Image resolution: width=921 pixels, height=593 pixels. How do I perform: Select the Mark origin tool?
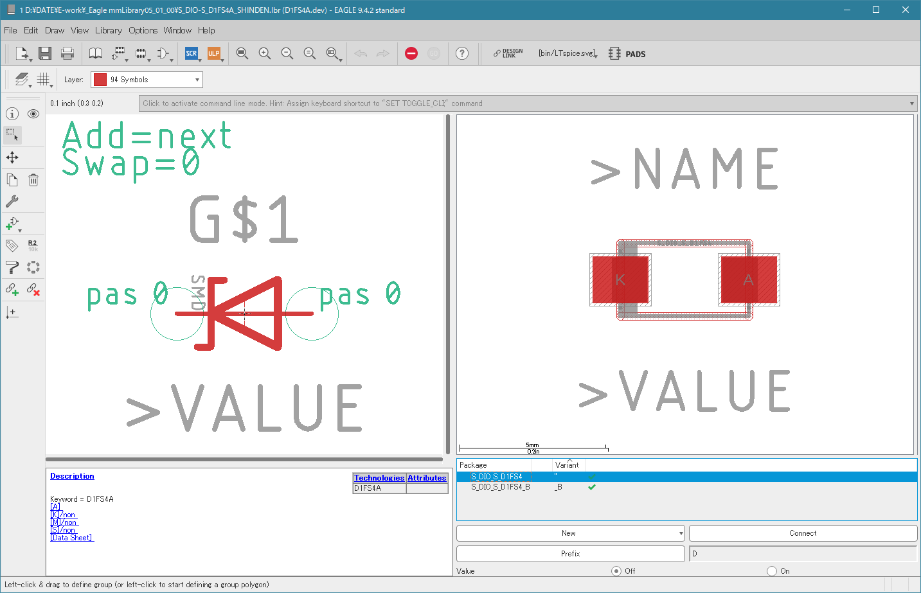12,312
